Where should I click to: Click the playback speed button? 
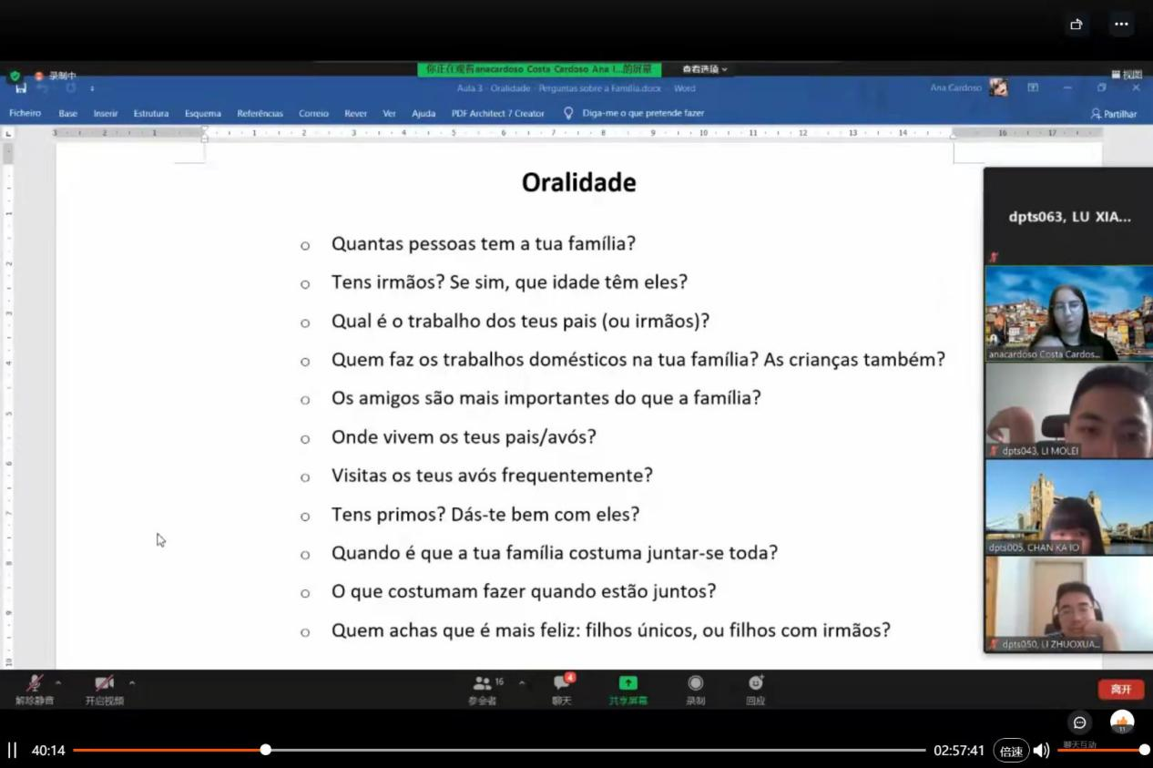tap(1011, 751)
